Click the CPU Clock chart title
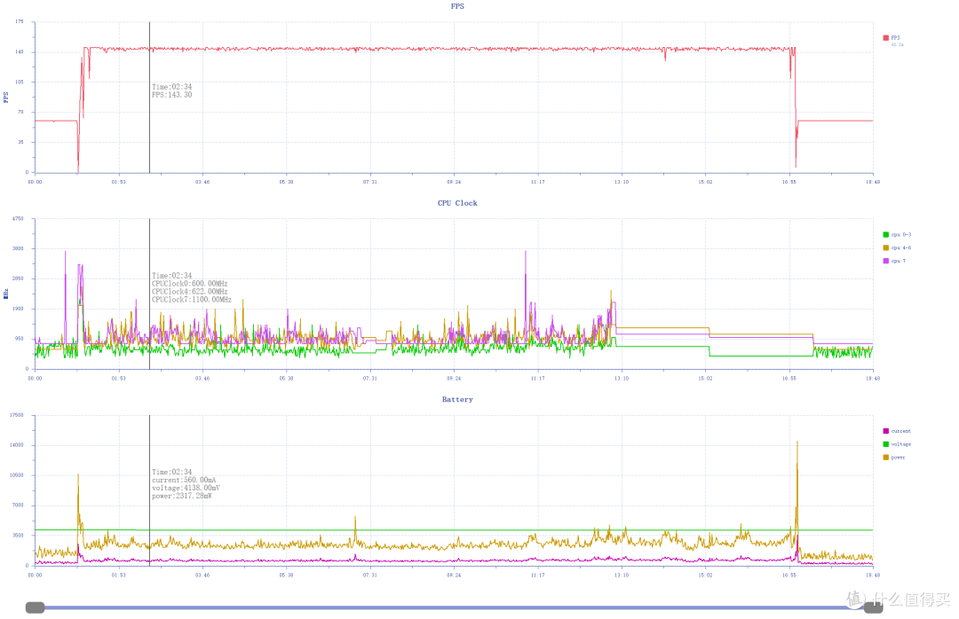The image size is (959, 619). tap(457, 203)
